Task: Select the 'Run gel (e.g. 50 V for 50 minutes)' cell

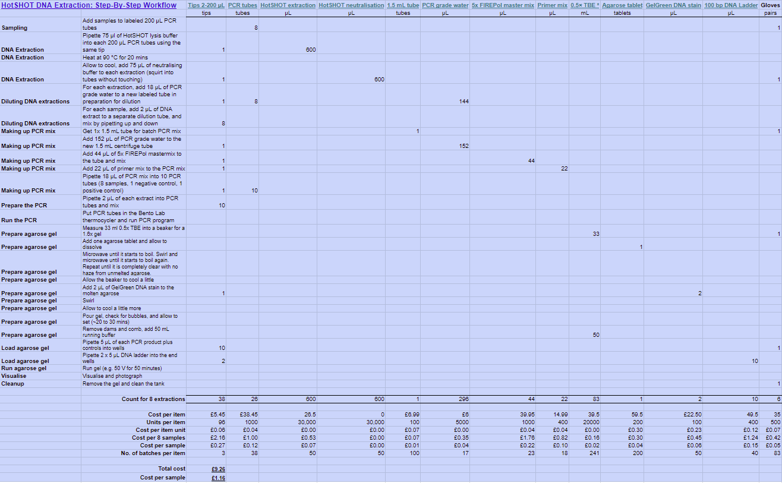Action: pyautogui.click(x=134, y=368)
